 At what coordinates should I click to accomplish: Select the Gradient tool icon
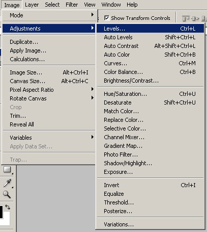click(x=7, y=169)
